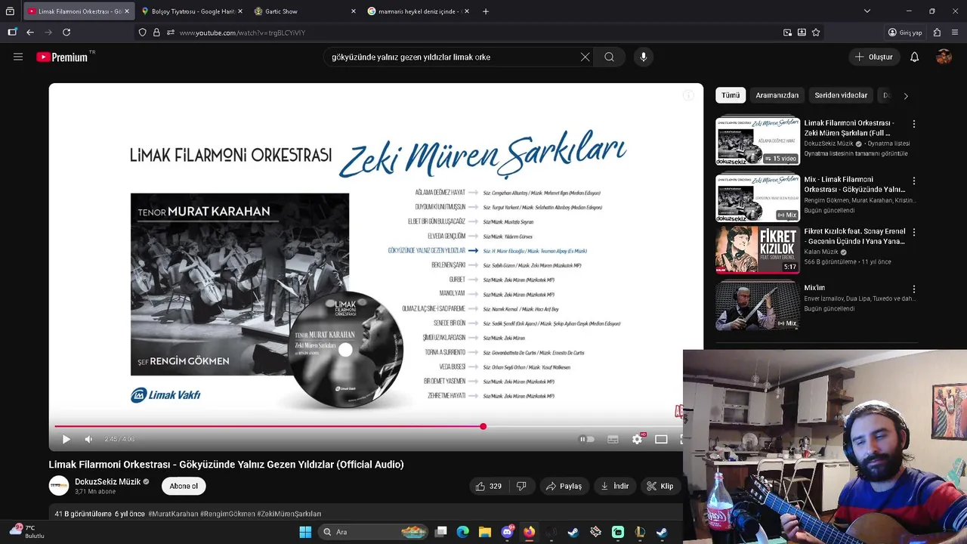Reload the current page
967x544 pixels.
click(66, 32)
